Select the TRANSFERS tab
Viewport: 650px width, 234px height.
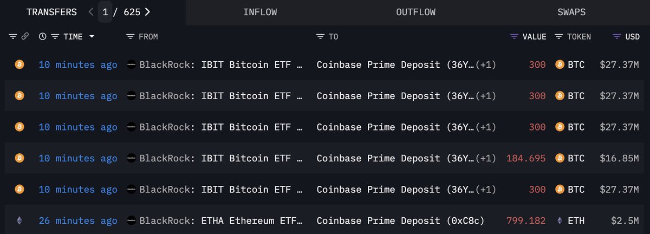pos(51,12)
